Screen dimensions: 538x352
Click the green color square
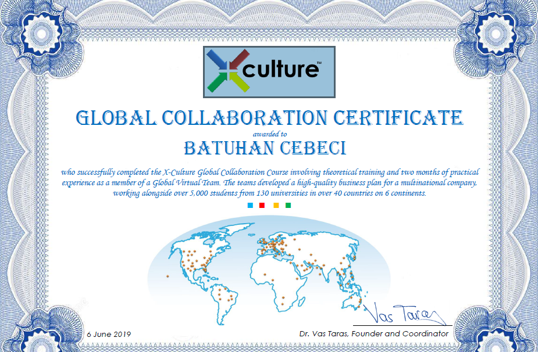coord(288,205)
